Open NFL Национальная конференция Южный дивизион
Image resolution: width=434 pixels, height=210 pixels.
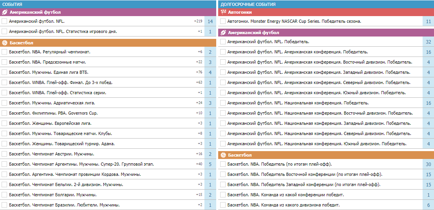click(x=317, y=144)
